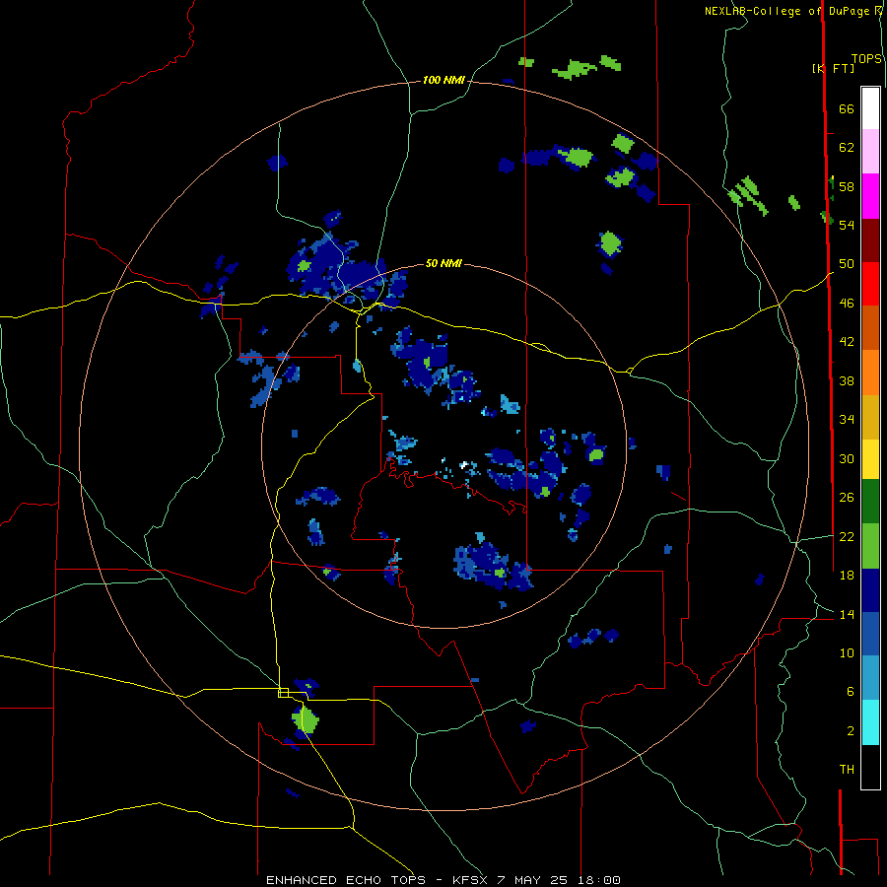Select the gold 38 kft legend swatch
The height and width of the screenshot is (887, 887).
(x=870, y=417)
